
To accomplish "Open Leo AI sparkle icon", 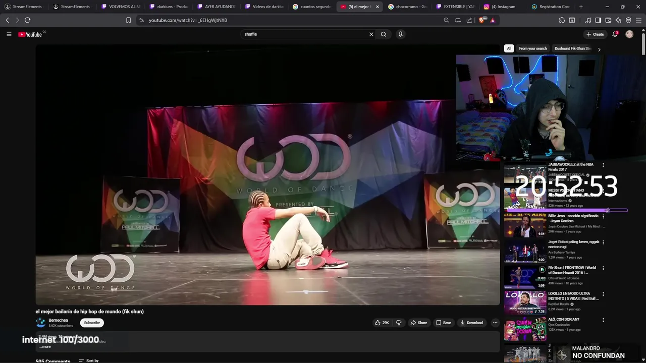I will click(618, 20).
